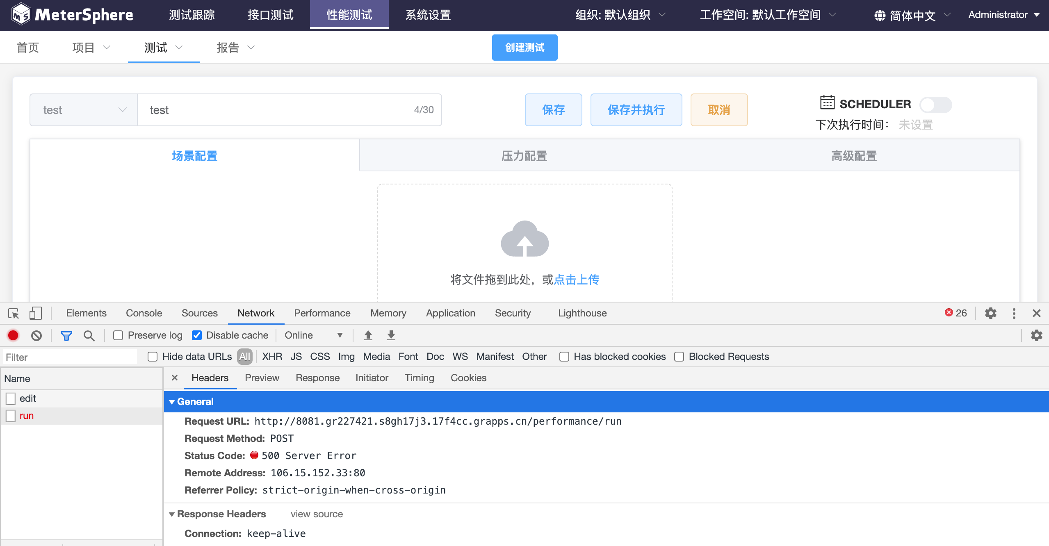Click the 点击上传 link
Image resolution: width=1049 pixels, height=546 pixels.
pos(577,280)
